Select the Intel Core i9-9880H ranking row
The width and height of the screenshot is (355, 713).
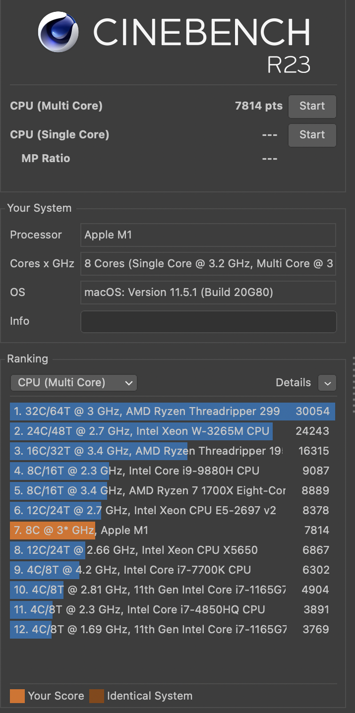(x=173, y=471)
